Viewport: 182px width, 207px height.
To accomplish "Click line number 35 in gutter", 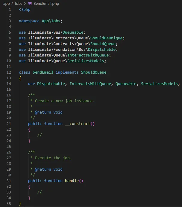I will tap(9, 204).
